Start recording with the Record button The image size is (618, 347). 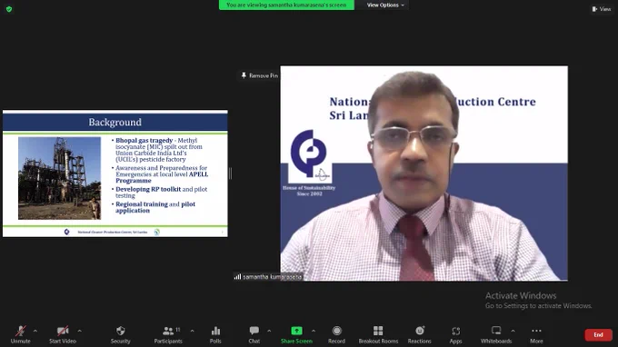(x=336, y=335)
